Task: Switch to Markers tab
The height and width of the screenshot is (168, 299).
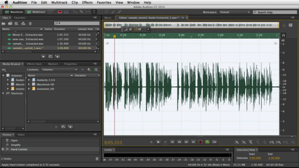Action: pos(53,64)
